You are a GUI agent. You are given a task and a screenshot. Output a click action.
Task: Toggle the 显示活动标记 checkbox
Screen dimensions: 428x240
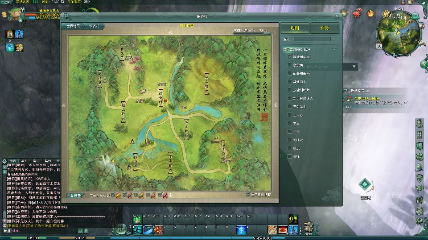248,194
